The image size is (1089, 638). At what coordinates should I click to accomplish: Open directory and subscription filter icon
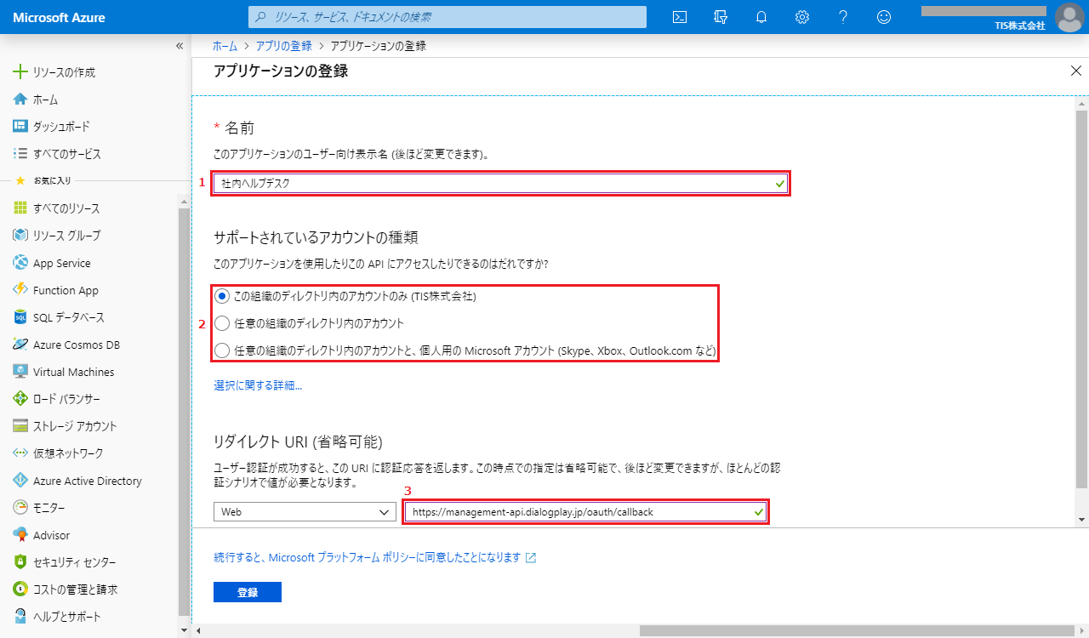click(721, 17)
